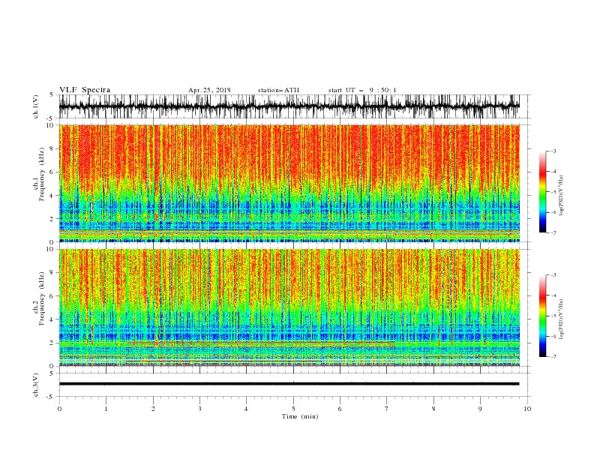Viewport: 594px width, 459px height.
Task: Click the time axis tick label '2'
Action: (153, 409)
